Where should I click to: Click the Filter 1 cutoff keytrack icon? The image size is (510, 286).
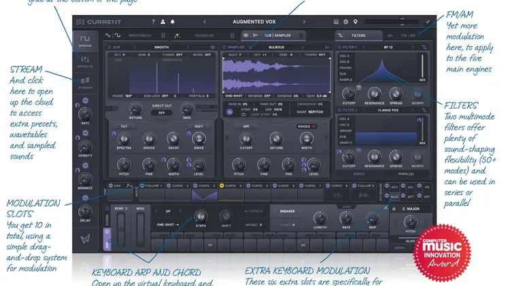tap(358, 87)
